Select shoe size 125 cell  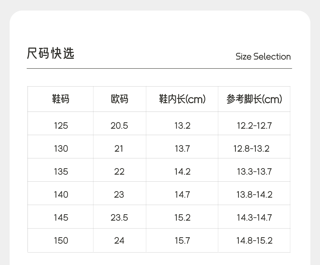(x=61, y=125)
